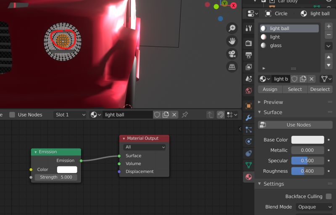This screenshot has height=215, width=336.
Task: Move material slot up
Action: [329, 57]
